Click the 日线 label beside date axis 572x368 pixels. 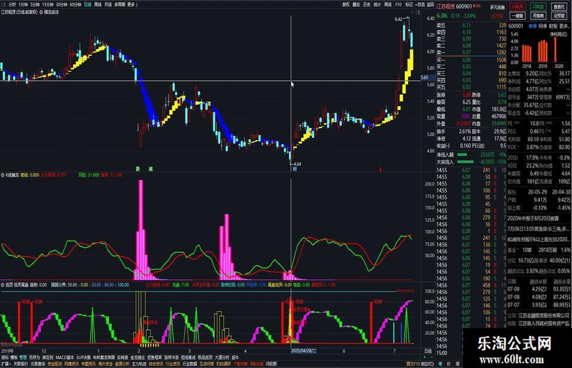tap(428, 351)
